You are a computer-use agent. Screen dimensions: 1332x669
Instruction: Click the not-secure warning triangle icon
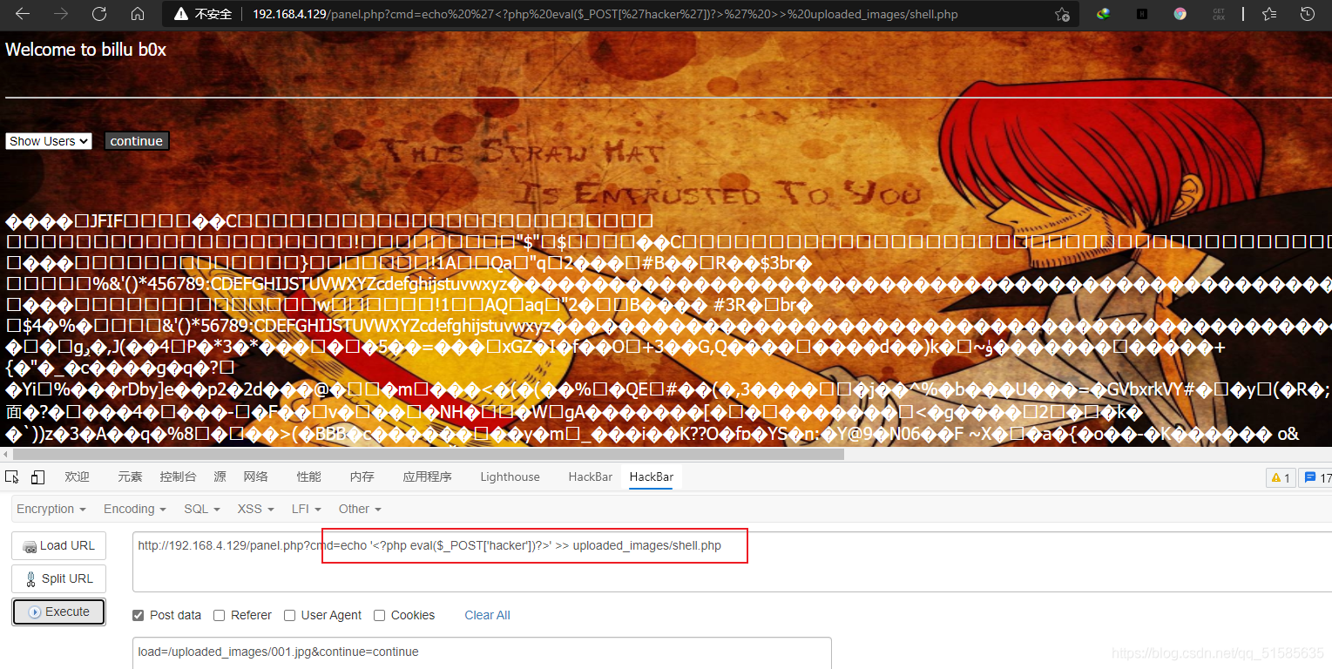click(x=181, y=15)
